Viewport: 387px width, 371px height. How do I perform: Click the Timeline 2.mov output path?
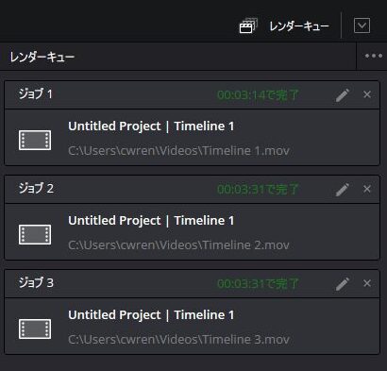(178, 245)
